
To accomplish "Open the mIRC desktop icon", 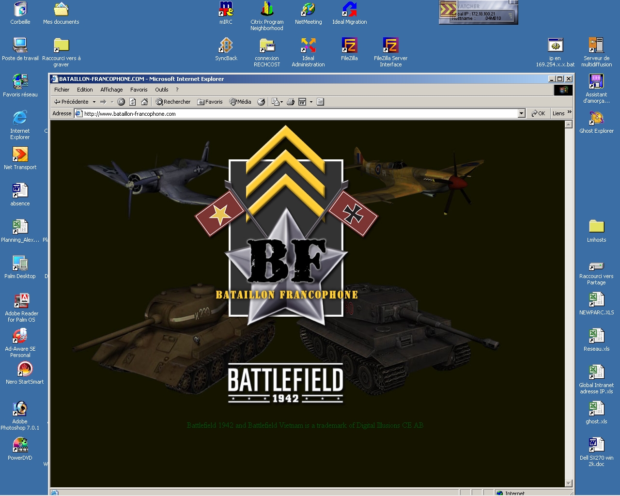I will pos(226,13).
